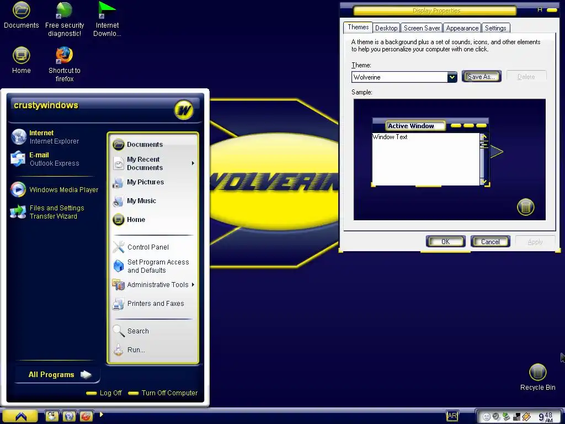
Task: Open Documents desktop icon
Action: tap(22, 15)
